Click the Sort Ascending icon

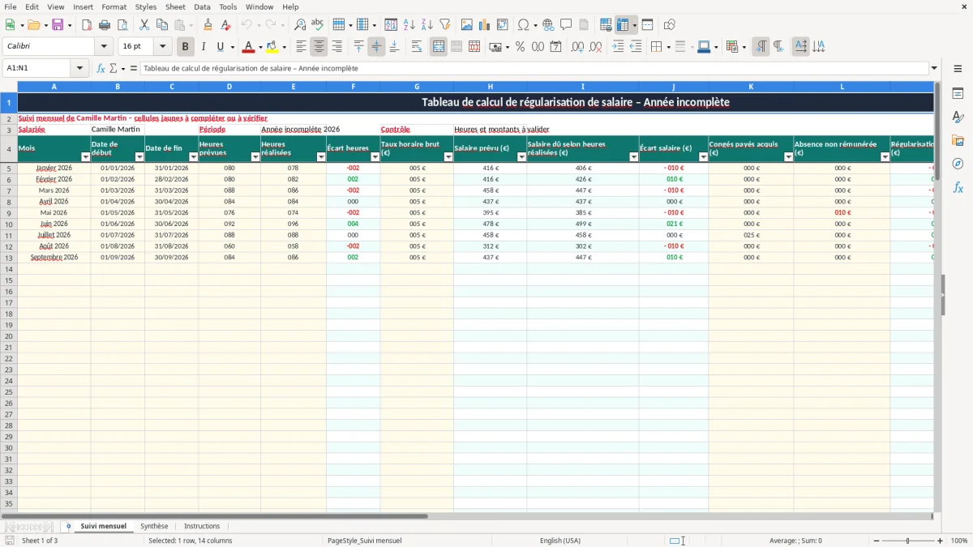[409, 25]
